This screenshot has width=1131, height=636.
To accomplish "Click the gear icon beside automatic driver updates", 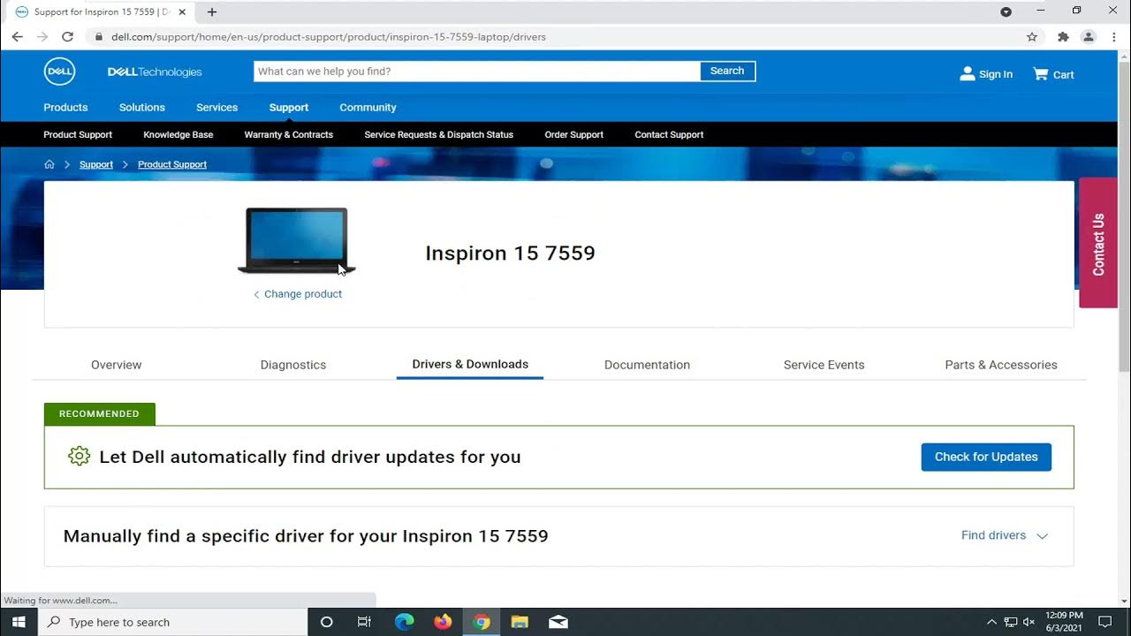I will coord(80,457).
